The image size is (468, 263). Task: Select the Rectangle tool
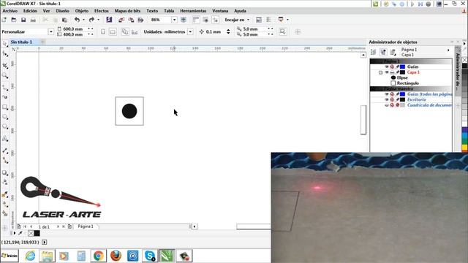[5, 107]
